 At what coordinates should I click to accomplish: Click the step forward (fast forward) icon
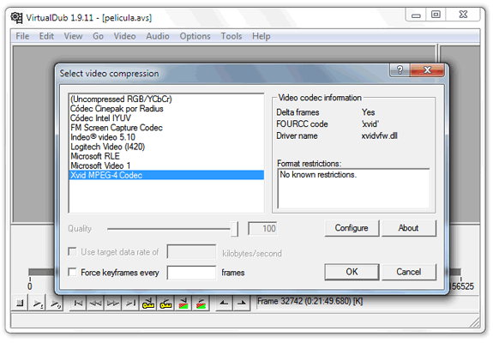coord(113,304)
